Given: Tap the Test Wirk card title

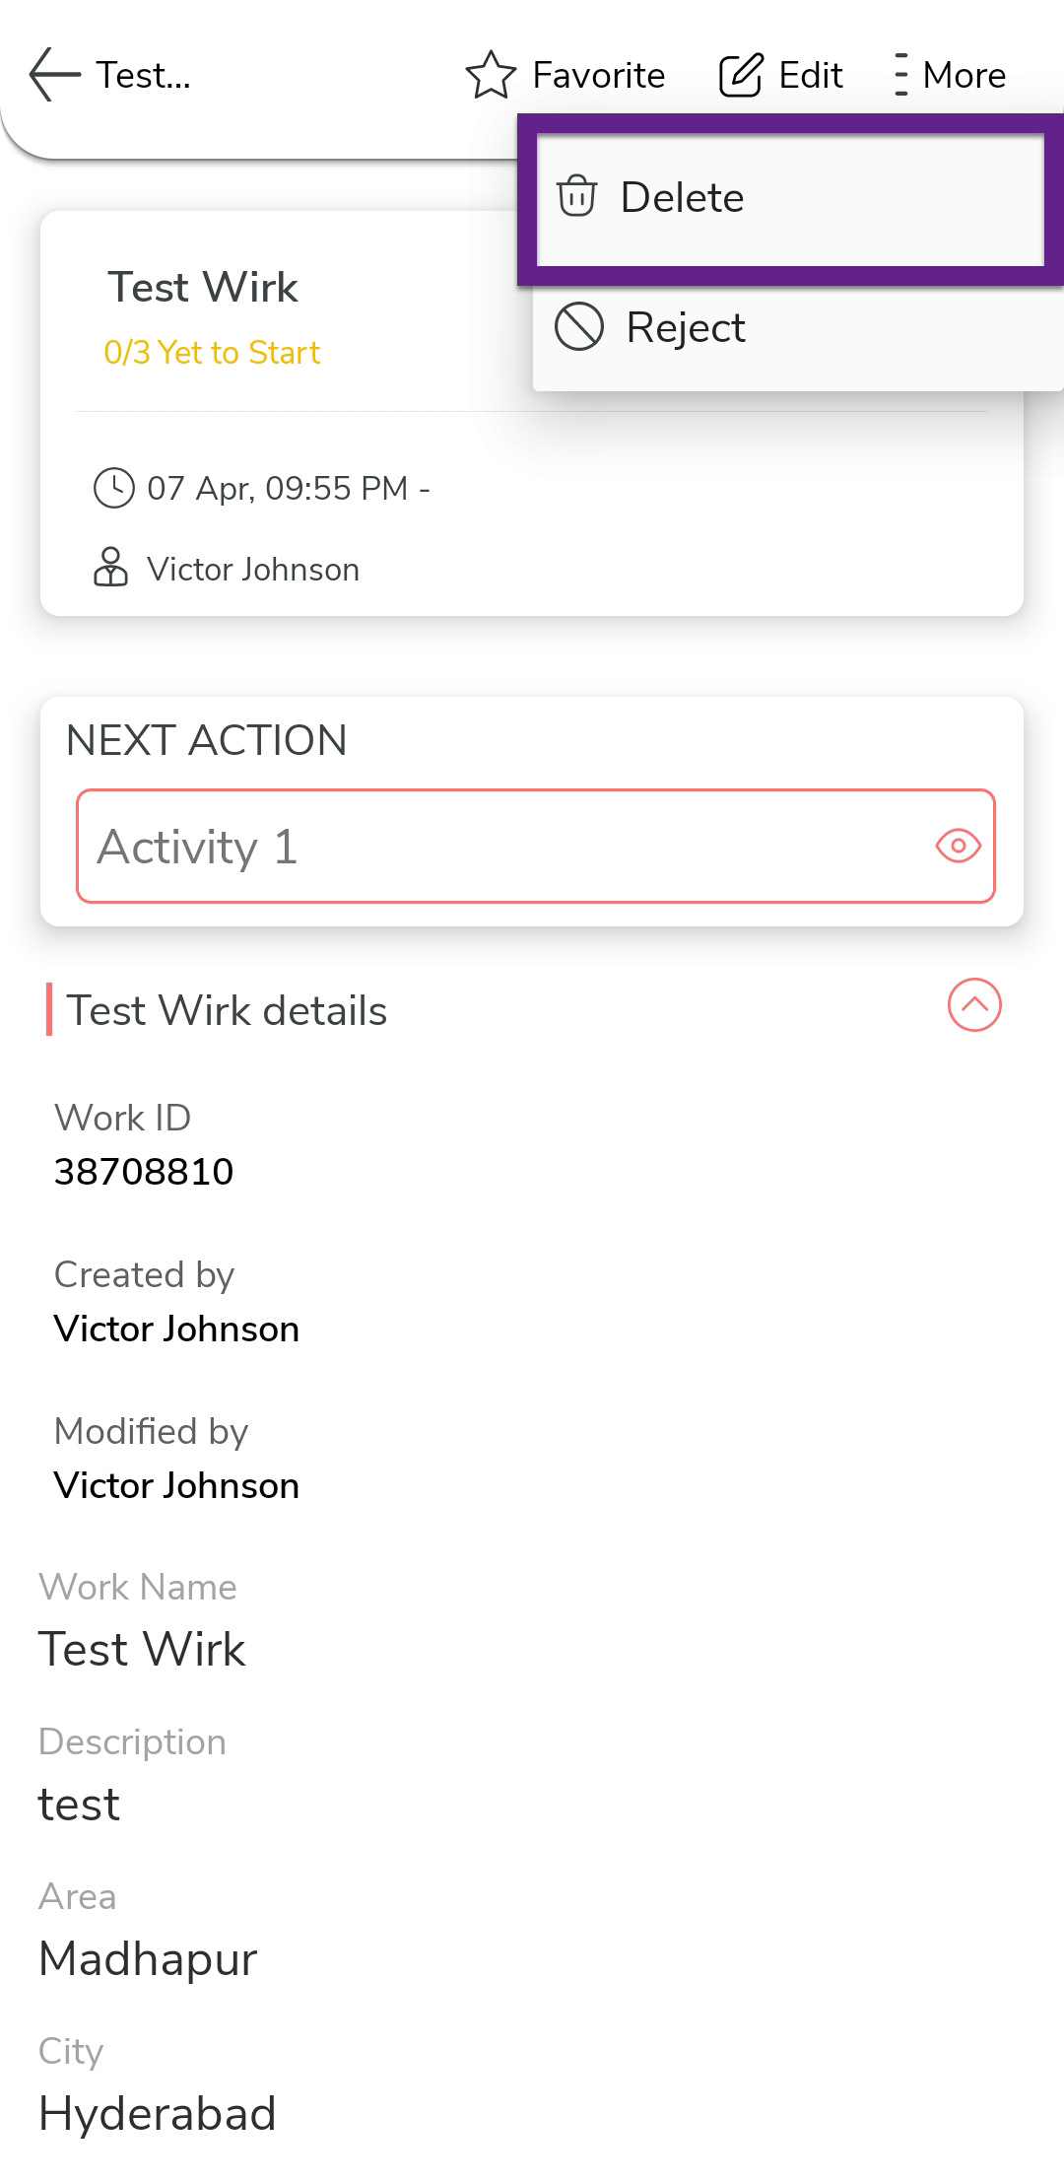Looking at the screenshot, I should 203,288.
